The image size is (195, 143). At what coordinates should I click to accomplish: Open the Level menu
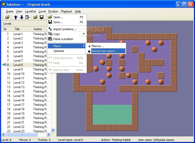[x=42, y=11]
